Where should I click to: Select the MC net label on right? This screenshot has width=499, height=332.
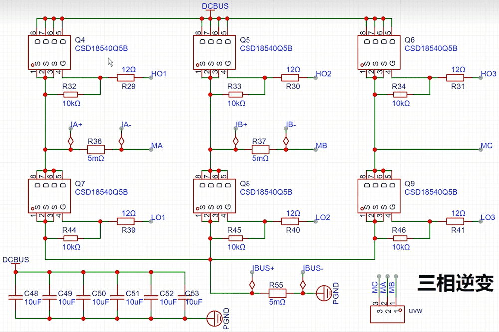click(x=486, y=146)
